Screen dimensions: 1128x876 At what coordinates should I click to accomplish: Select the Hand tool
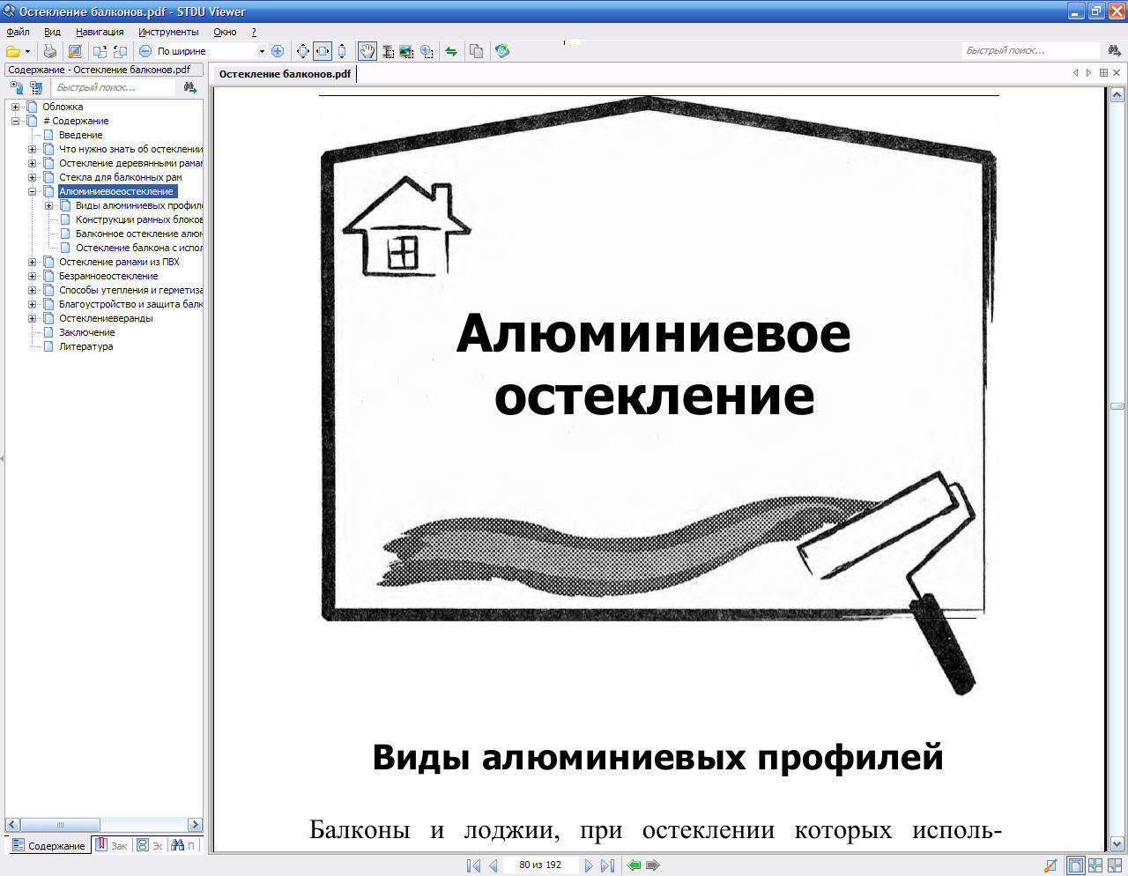pyautogui.click(x=367, y=51)
